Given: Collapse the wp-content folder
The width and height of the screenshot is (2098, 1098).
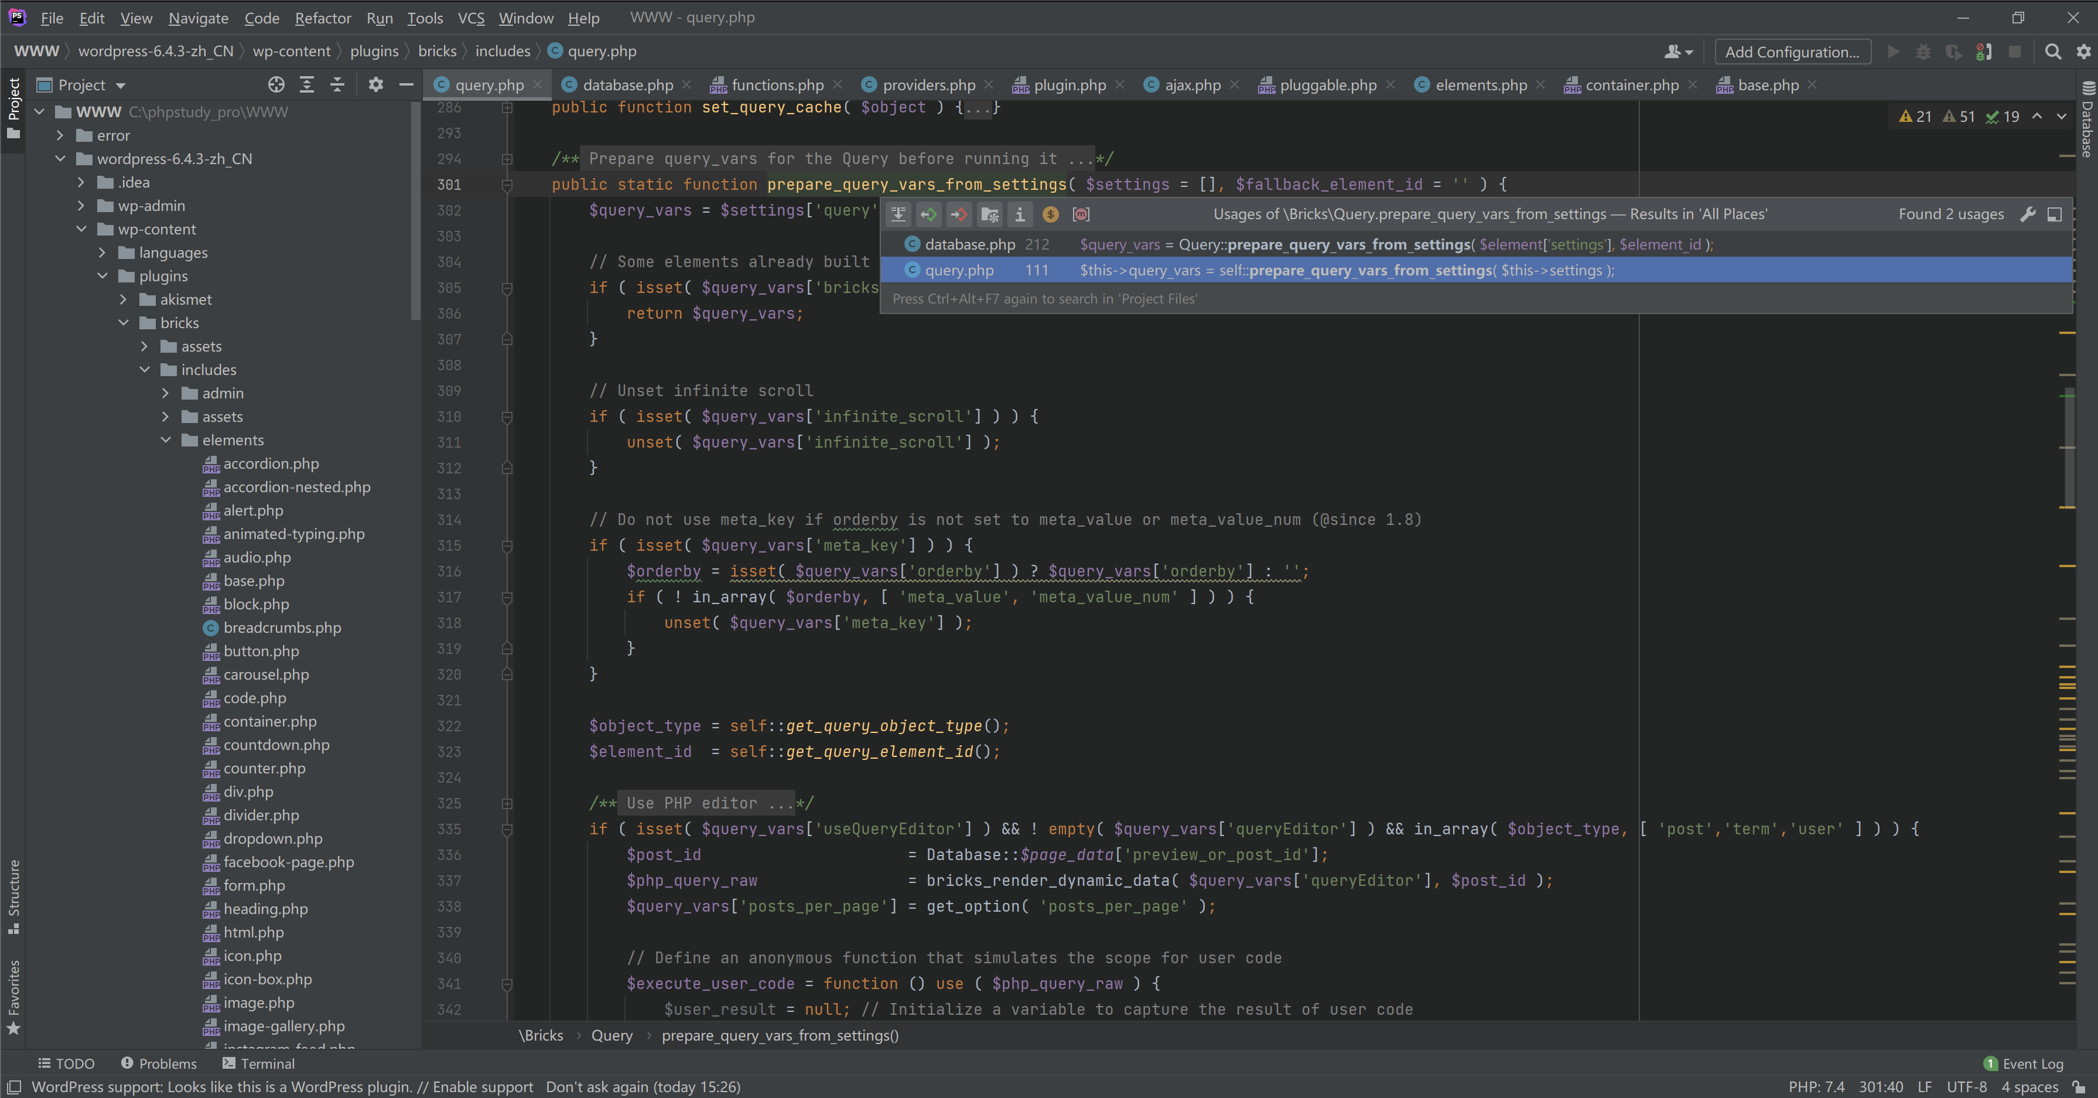Looking at the screenshot, I should (81, 229).
